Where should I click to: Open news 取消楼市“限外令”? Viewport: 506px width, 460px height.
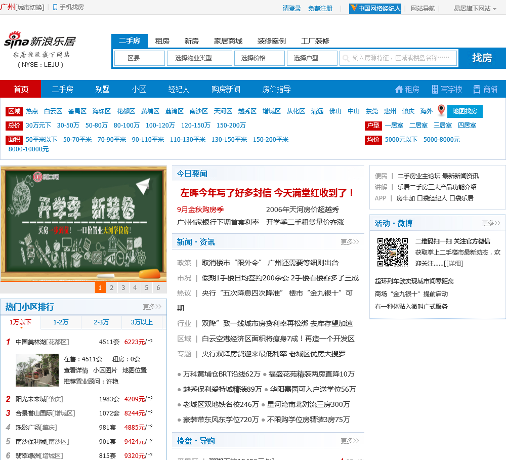pyautogui.click(x=270, y=263)
